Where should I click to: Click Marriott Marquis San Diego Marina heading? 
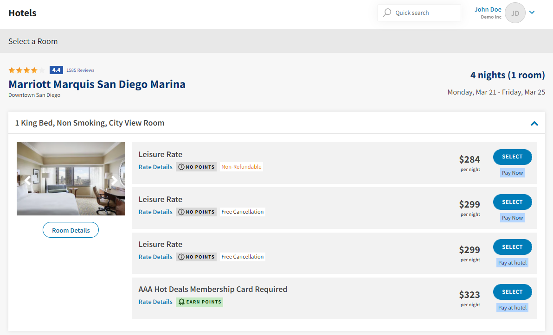pyautogui.click(x=97, y=84)
